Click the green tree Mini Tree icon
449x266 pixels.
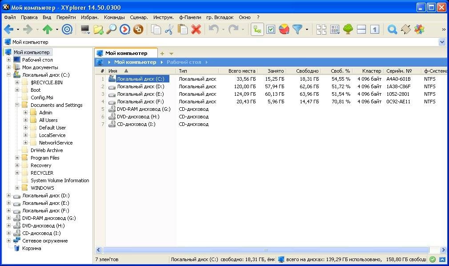[x=348, y=29]
